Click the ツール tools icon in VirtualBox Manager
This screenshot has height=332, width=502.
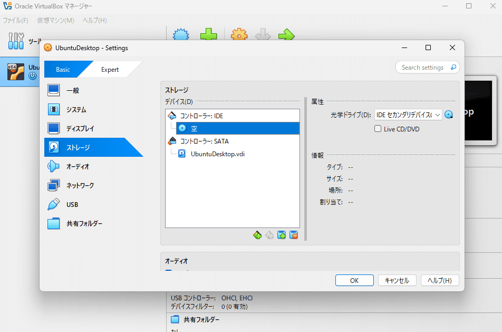16,41
